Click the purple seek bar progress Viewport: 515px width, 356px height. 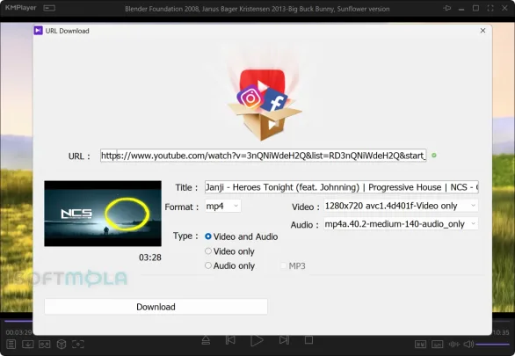pyautogui.click(x=18, y=321)
